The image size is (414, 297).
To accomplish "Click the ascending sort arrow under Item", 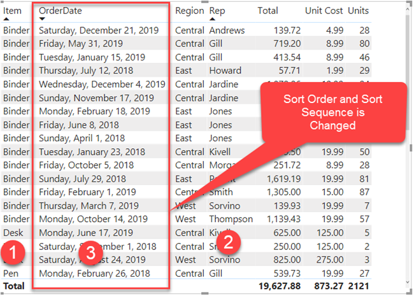I will pos(6,19).
